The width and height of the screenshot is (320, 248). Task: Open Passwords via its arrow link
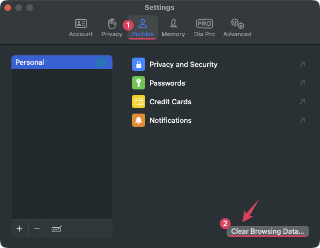pos(302,83)
